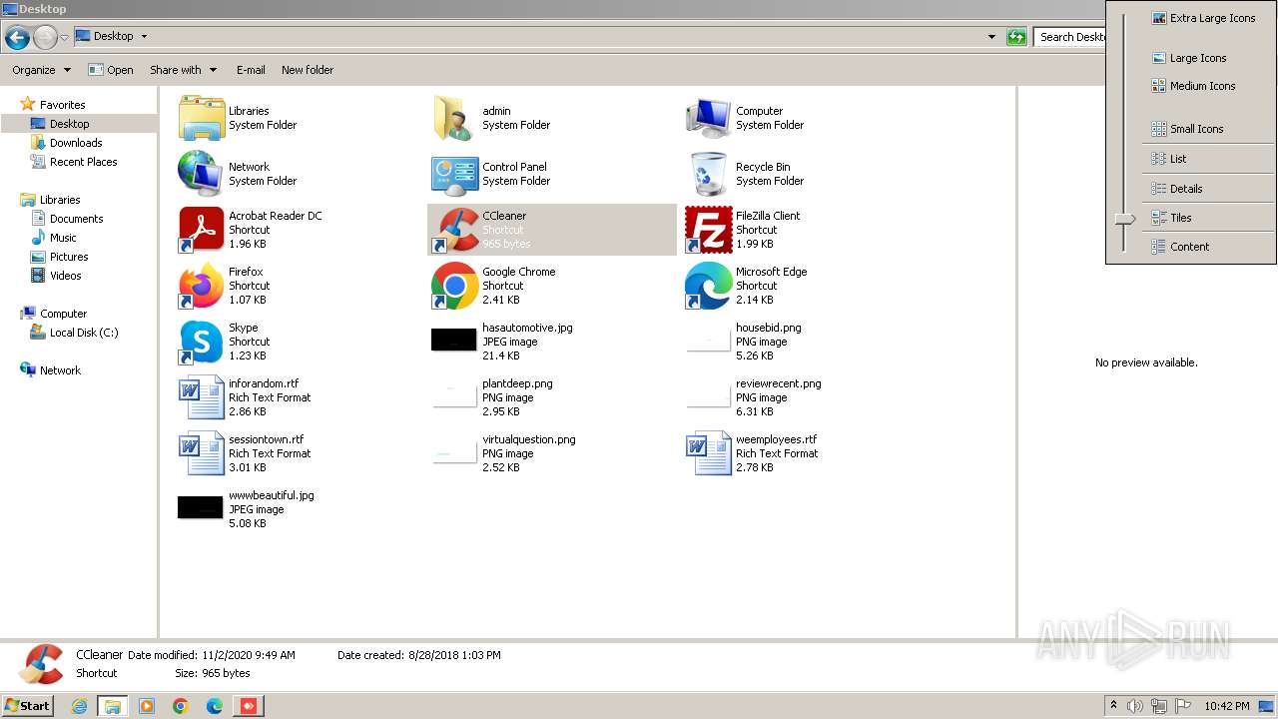Select the Libraries system folder icon
1278x719 pixels.
pos(202,118)
